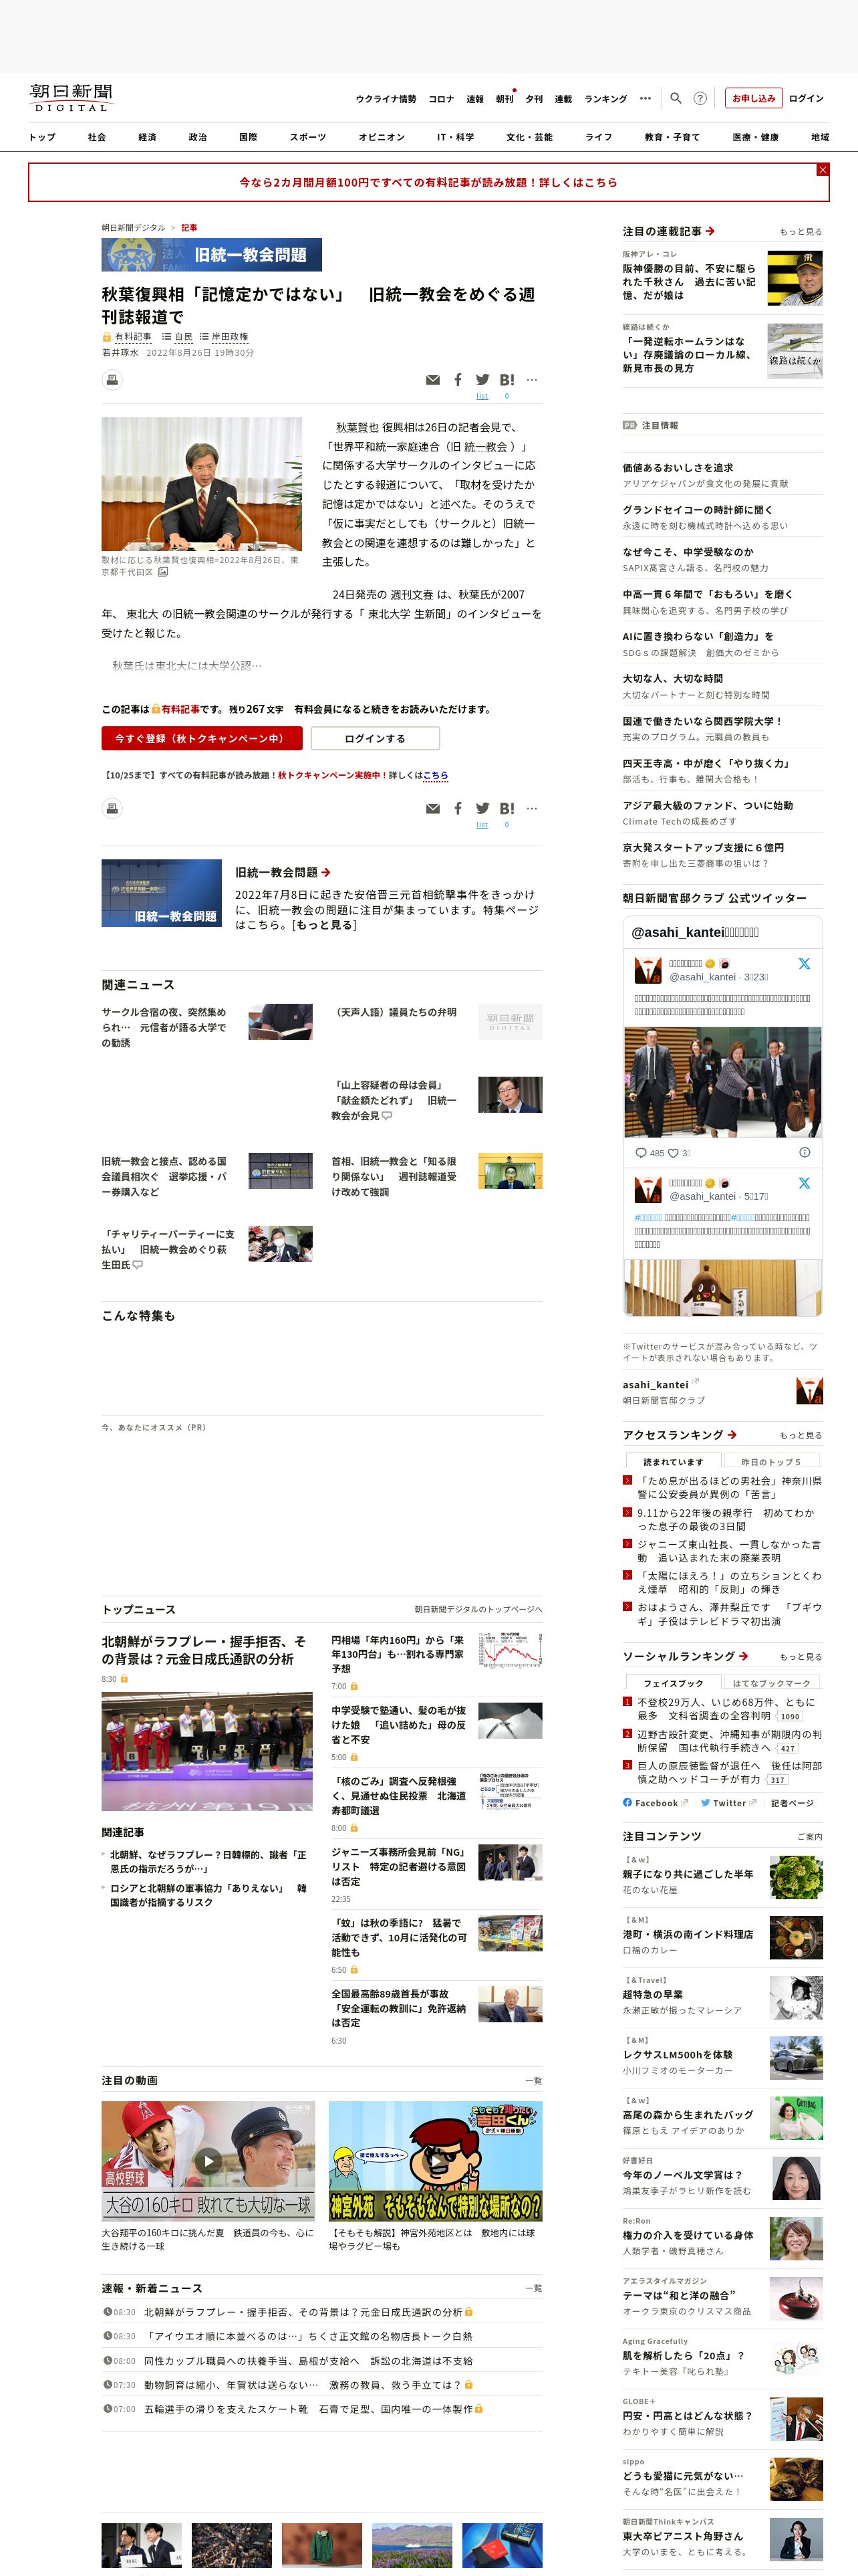Click mail icon below the paywall notice
This screenshot has width=858, height=2576.
432,808
